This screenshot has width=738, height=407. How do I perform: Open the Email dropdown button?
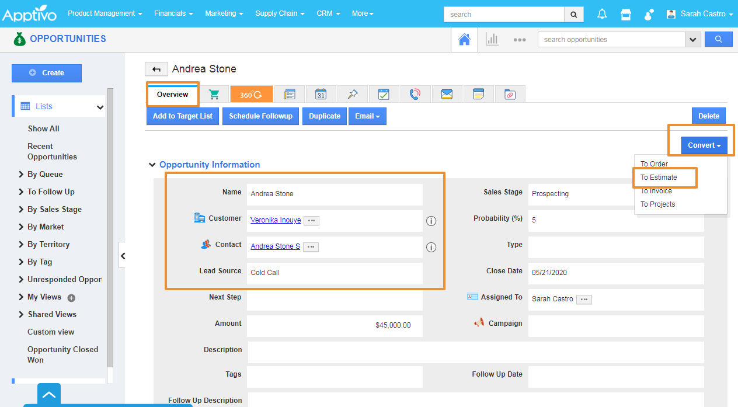(367, 116)
